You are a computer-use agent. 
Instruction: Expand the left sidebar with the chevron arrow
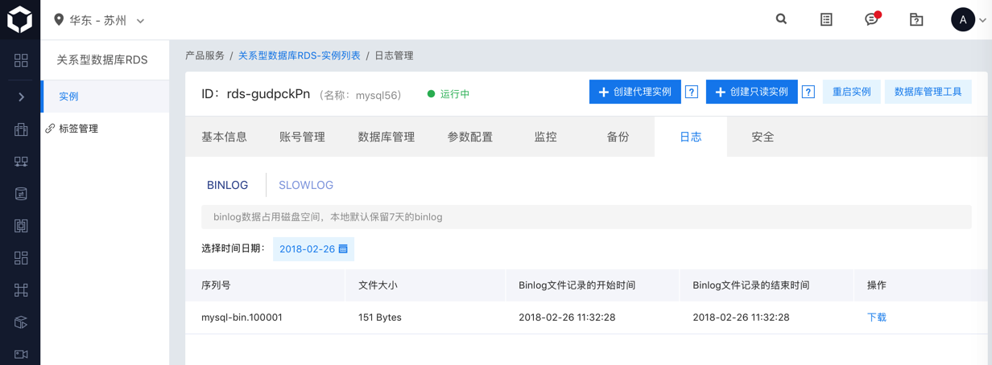tap(21, 96)
